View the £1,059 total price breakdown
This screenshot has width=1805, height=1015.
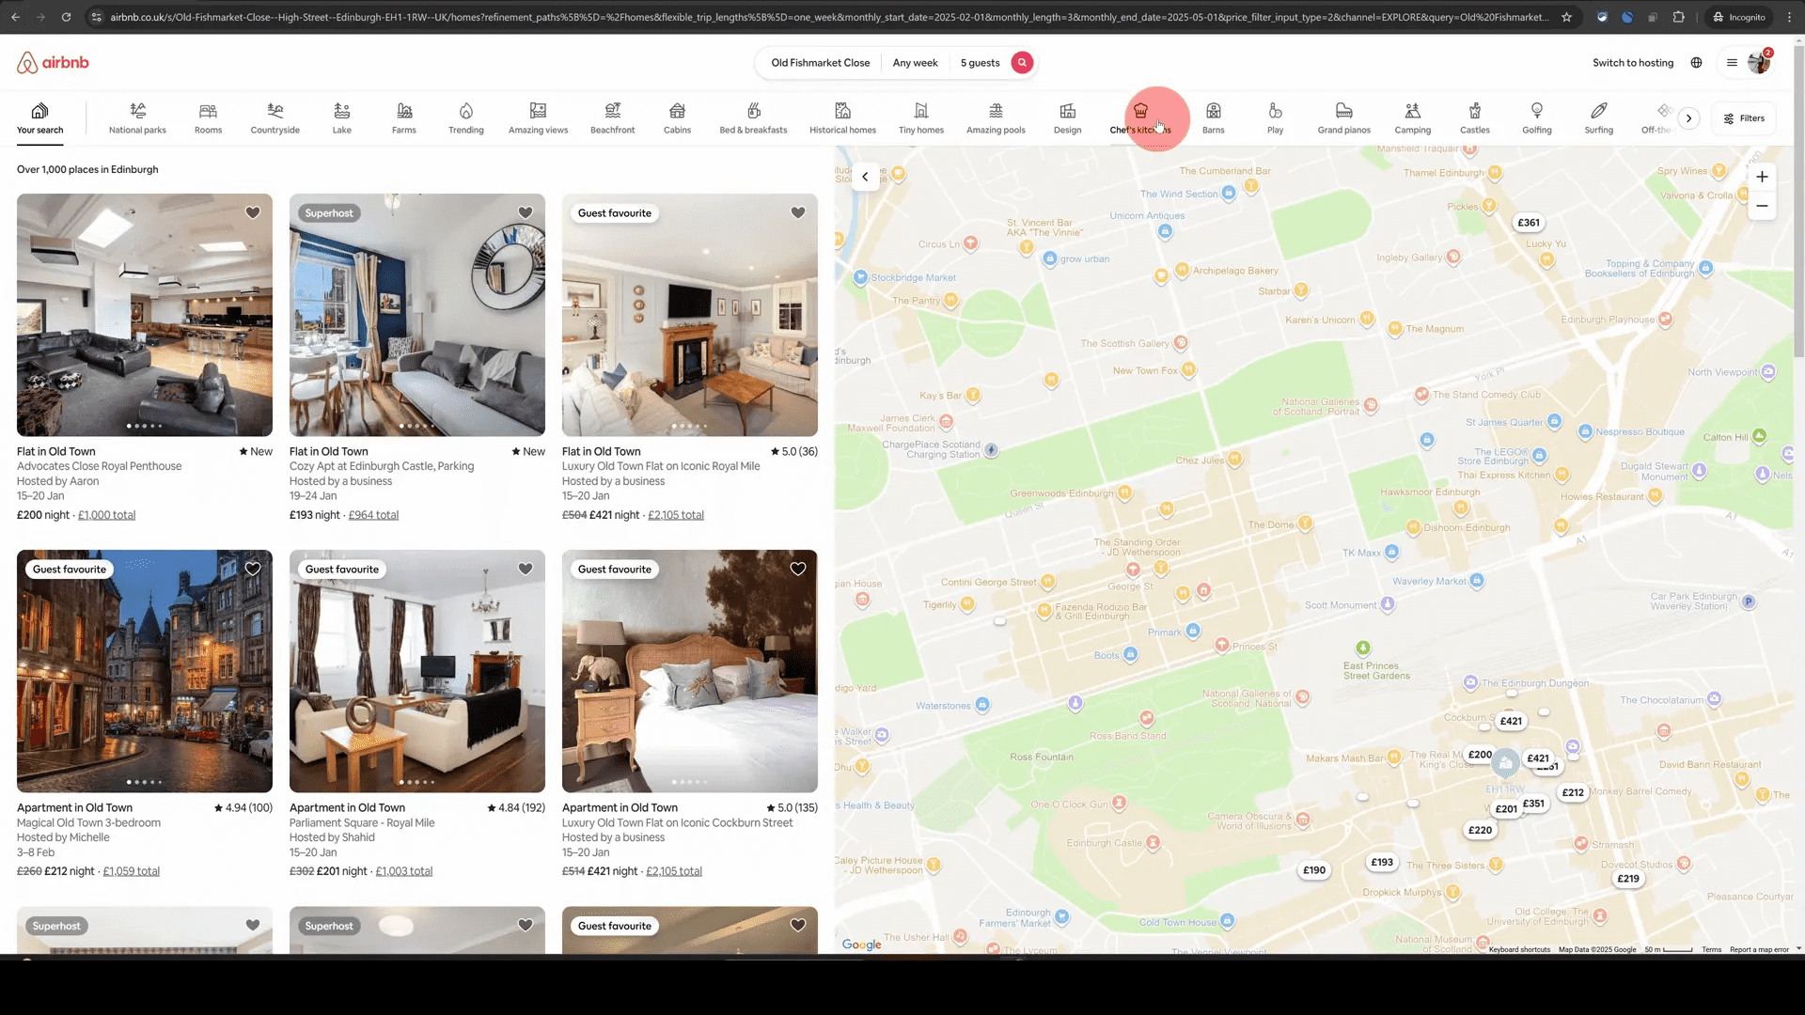(131, 871)
